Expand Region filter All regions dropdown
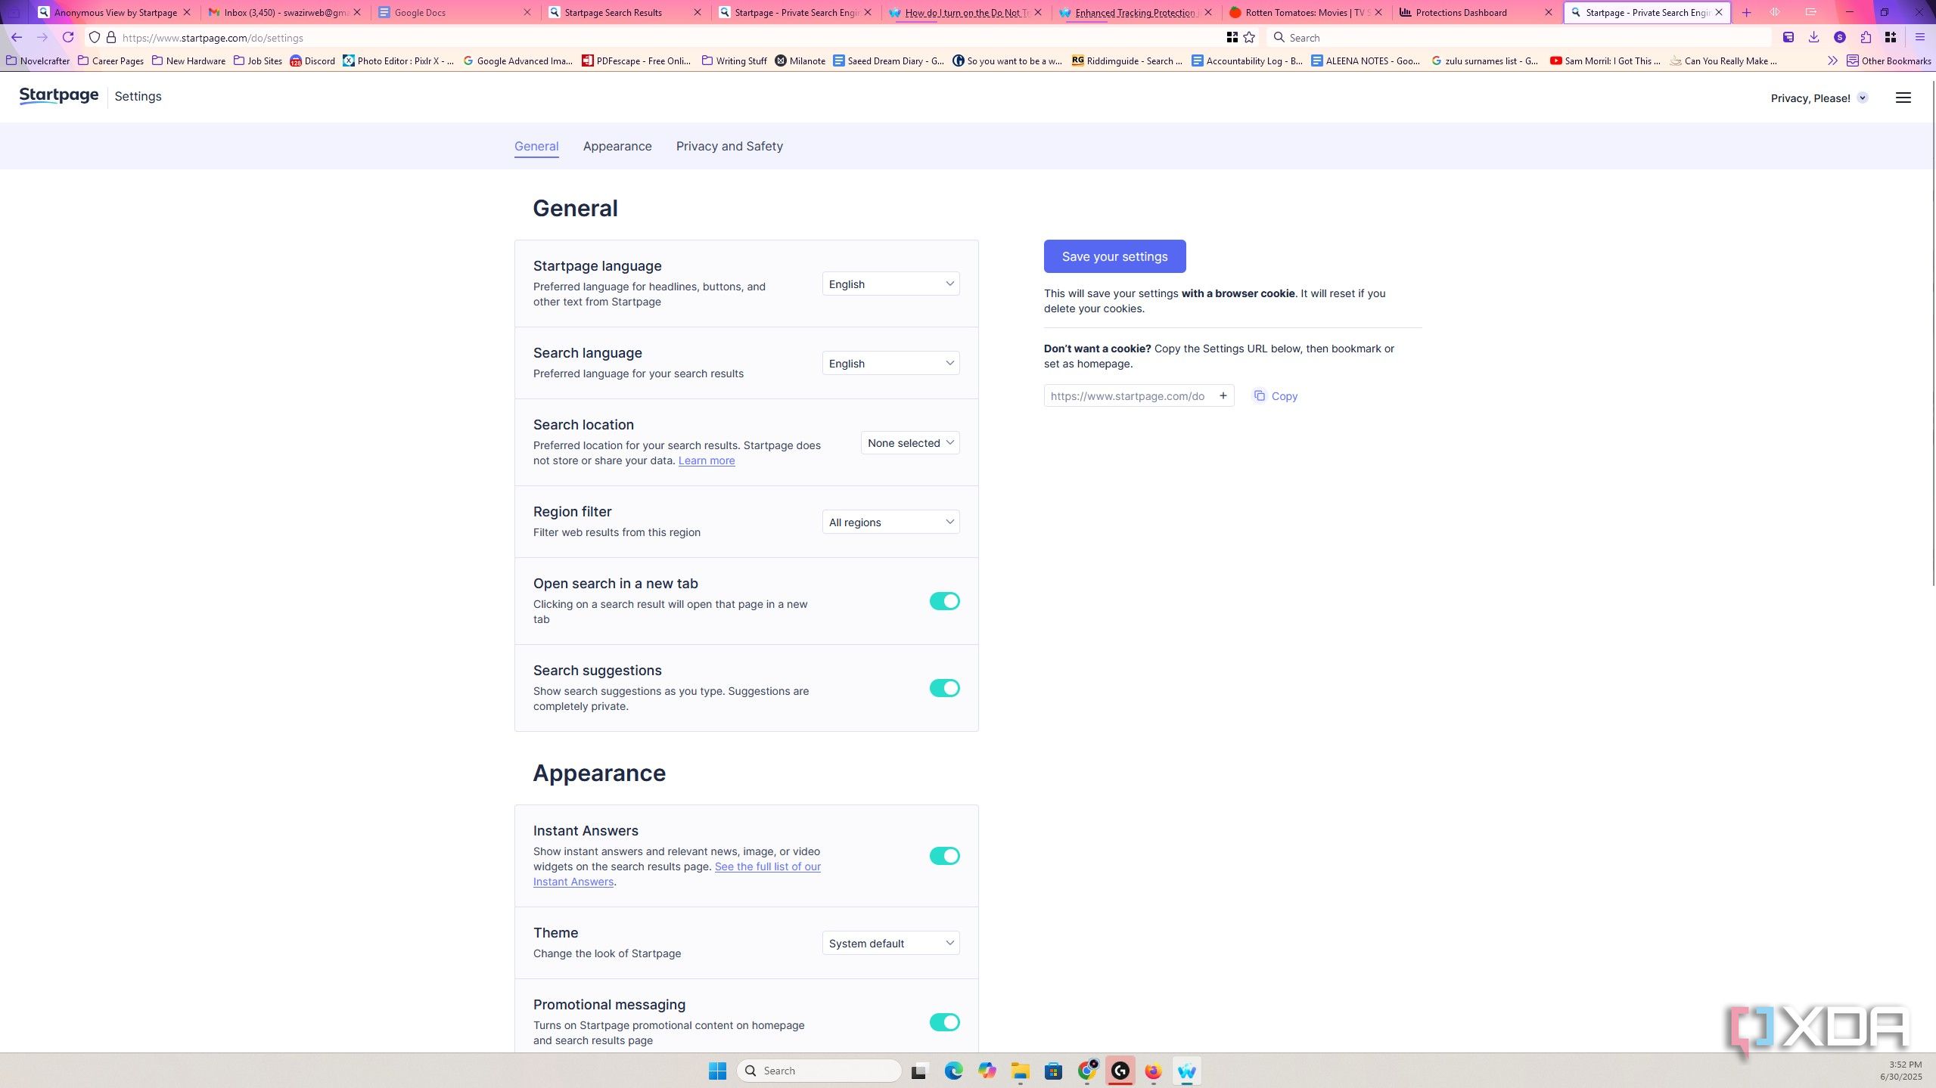The image size is (1936, 1088). (890, 522)
